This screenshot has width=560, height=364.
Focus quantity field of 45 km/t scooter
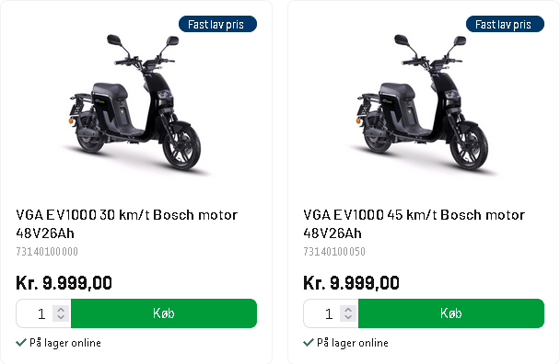(323, 313)
